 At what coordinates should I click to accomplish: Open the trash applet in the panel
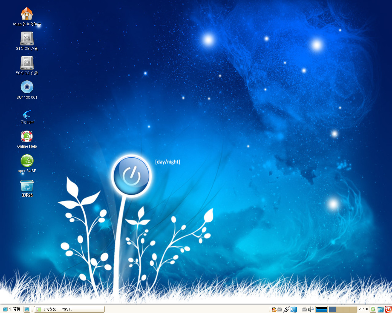(x=380, y=309)
